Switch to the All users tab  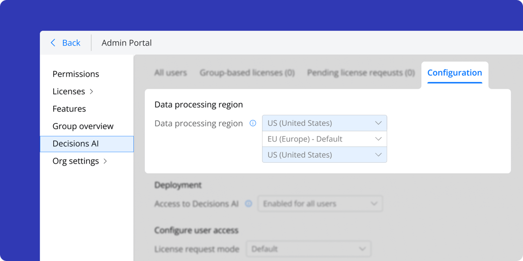click(170, 73)
